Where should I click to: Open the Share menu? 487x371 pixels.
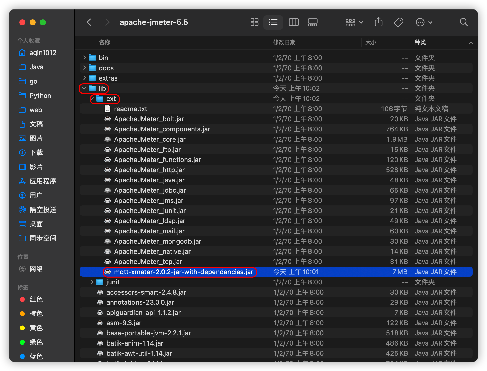(378, 22)
